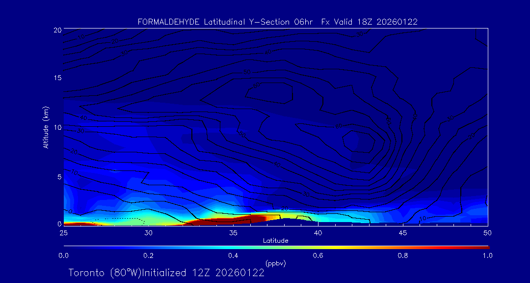The width and height of the screenshot is (530, 283).
Task: Click altitude axis tick label 5
Action: click(59, 177)
